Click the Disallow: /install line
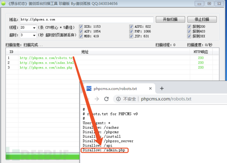The height and width of the screenshot is (163, 227). pos(102,136)
